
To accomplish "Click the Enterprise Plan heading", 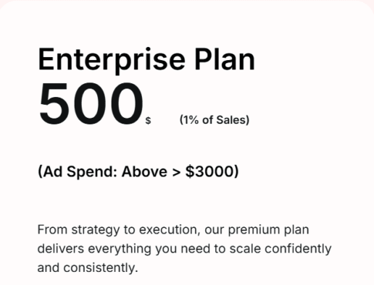I will (146, 60).
